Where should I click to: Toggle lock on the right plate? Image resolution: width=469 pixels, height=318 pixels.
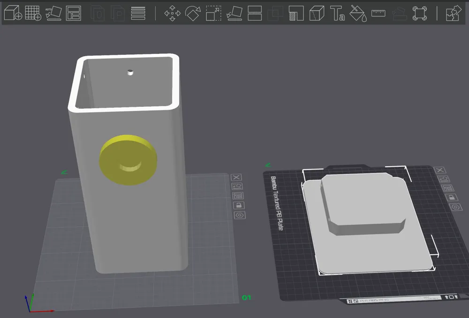click(x=451, y=197)
